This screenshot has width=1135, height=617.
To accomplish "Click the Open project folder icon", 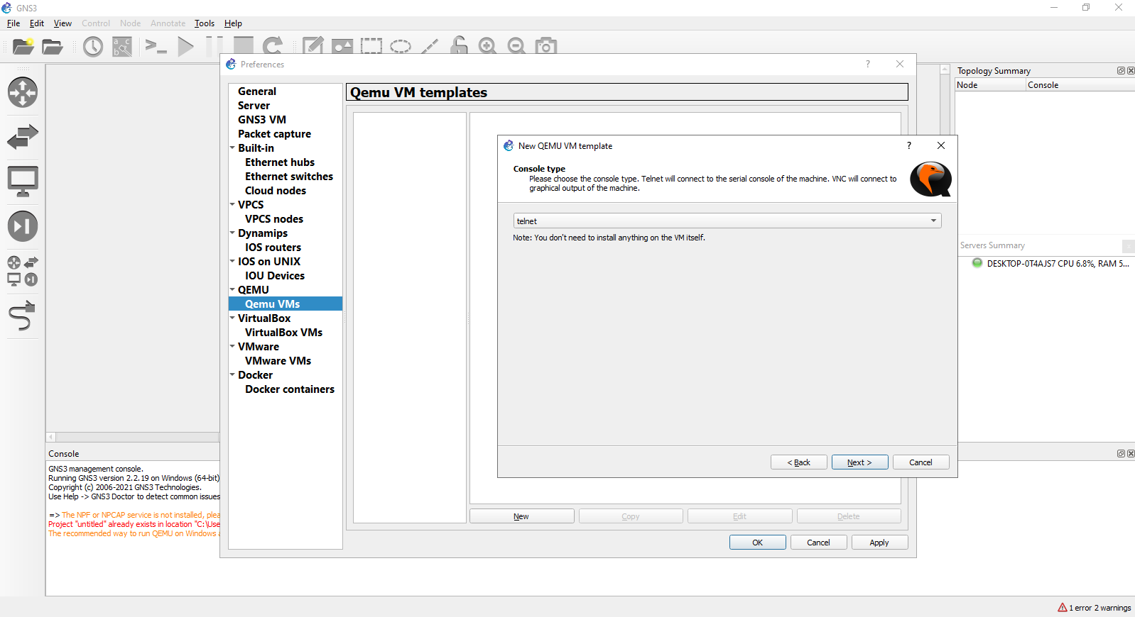I will tap(53, 47).
